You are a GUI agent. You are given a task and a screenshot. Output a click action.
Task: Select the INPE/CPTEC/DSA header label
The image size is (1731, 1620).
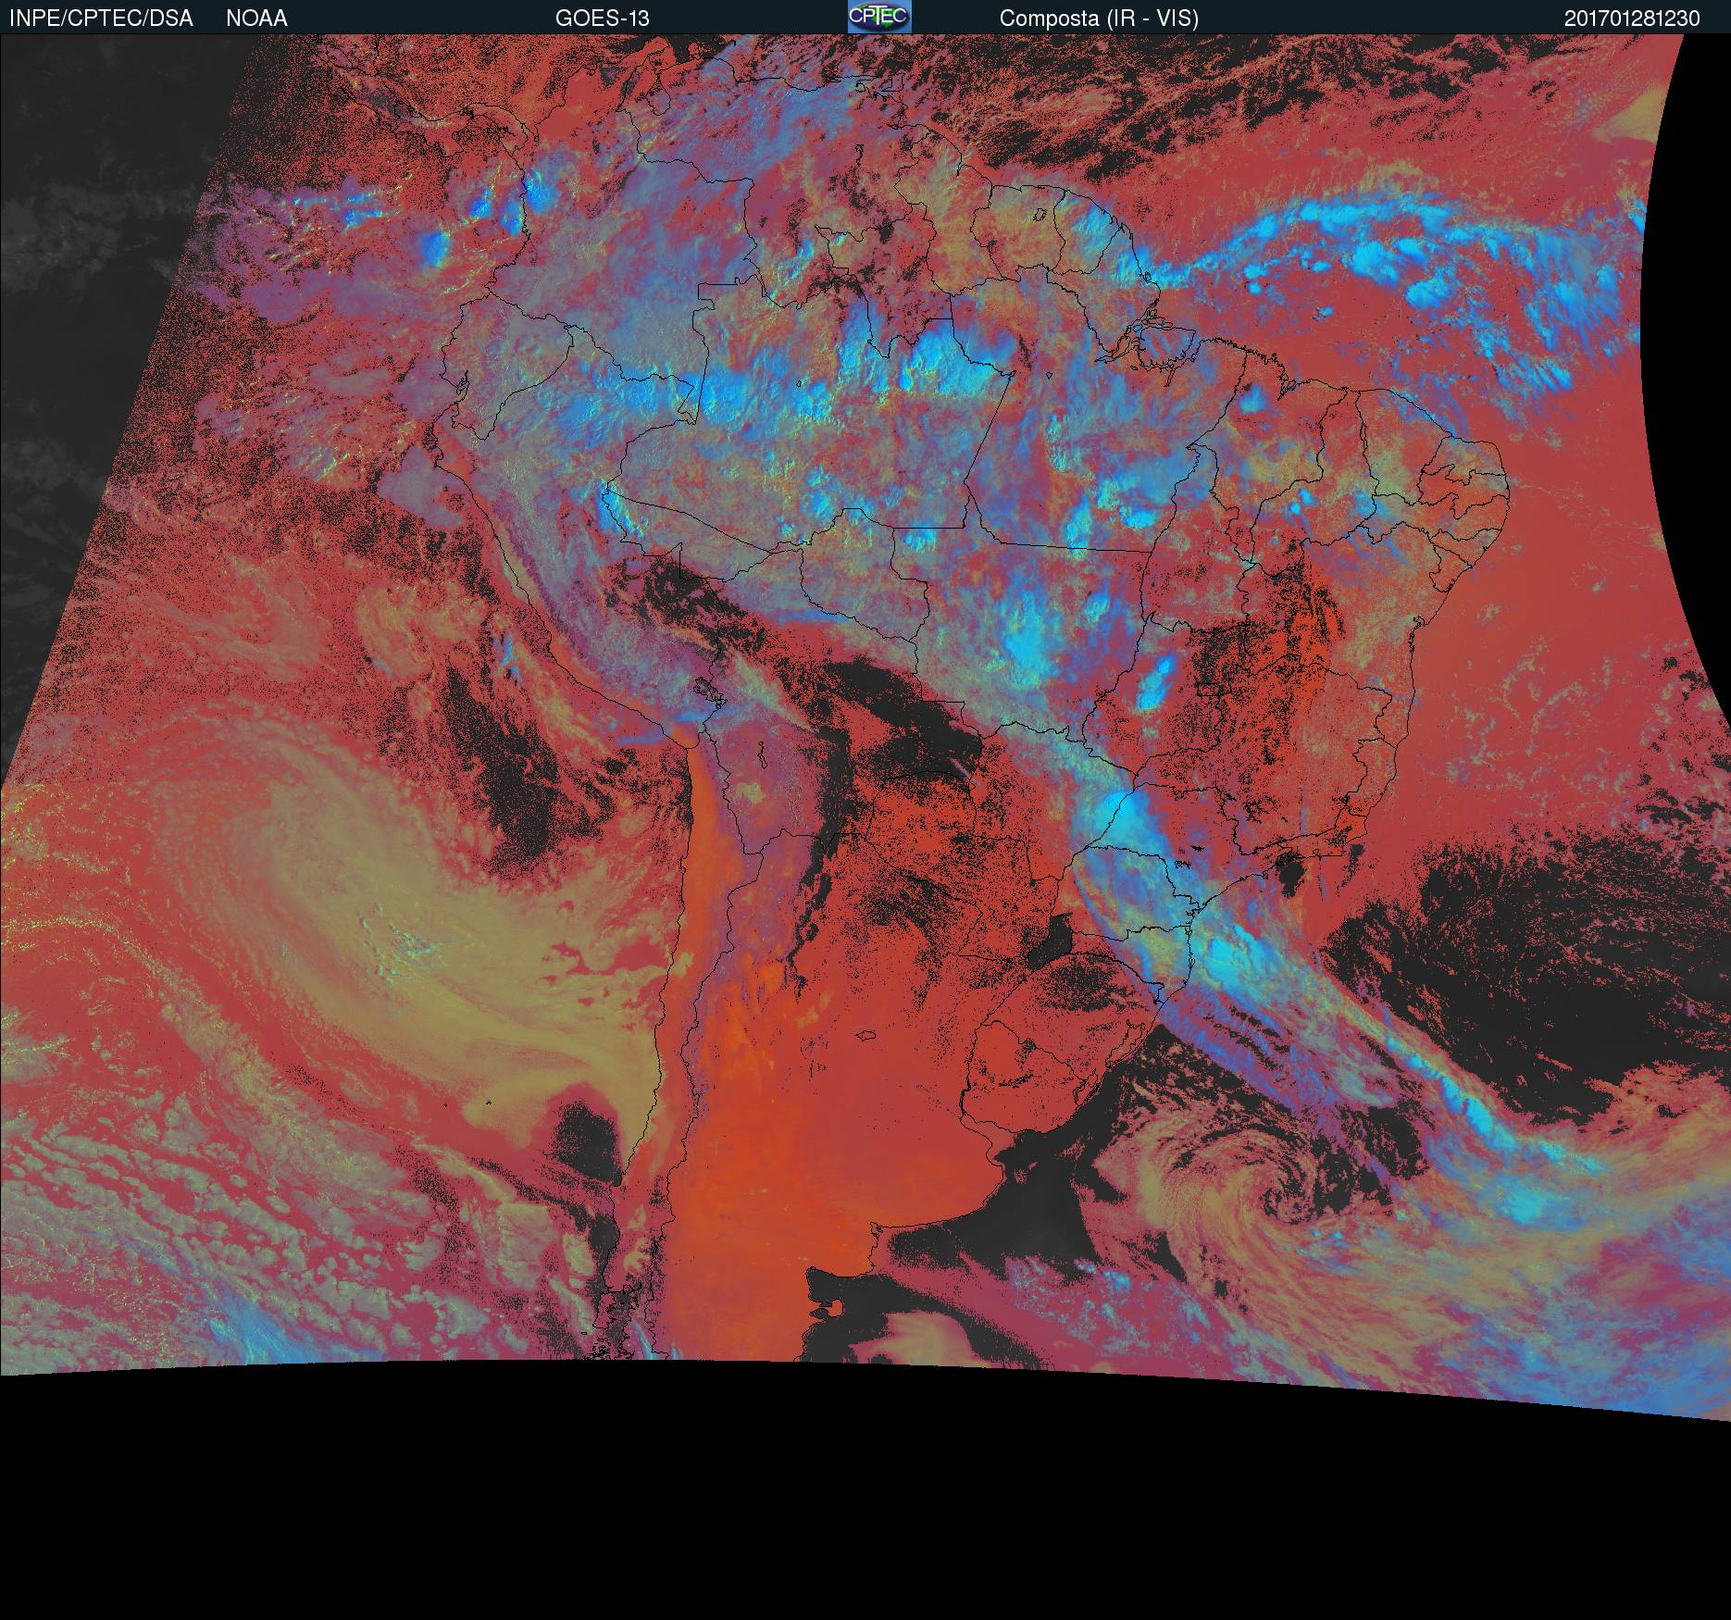pos(101,19)
